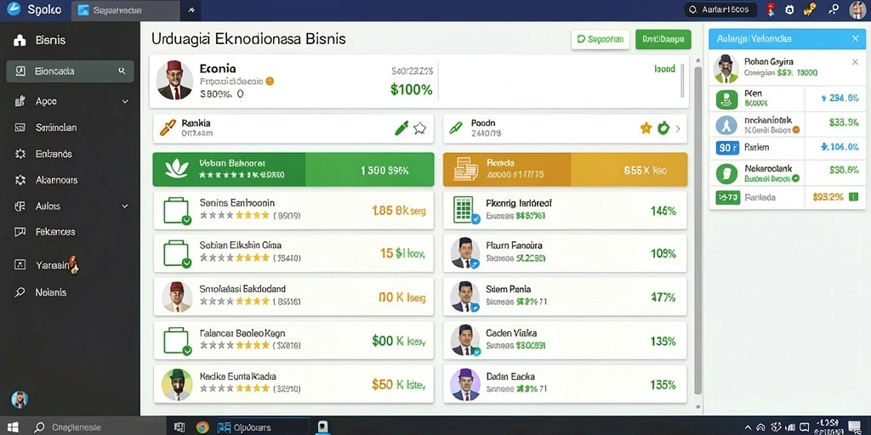
Task: Open the Dadan Eacka portrait
Action: pos(465,385)
